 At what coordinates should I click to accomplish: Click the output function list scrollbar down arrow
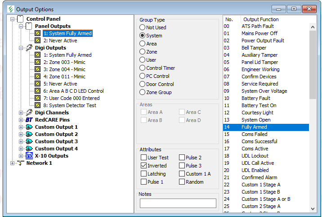click(313, 208)
